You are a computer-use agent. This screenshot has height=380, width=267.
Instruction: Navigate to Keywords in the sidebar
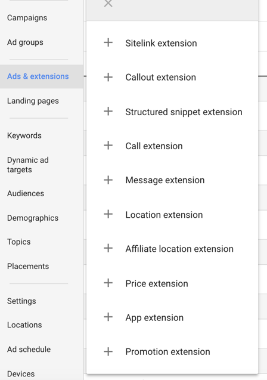24,135
